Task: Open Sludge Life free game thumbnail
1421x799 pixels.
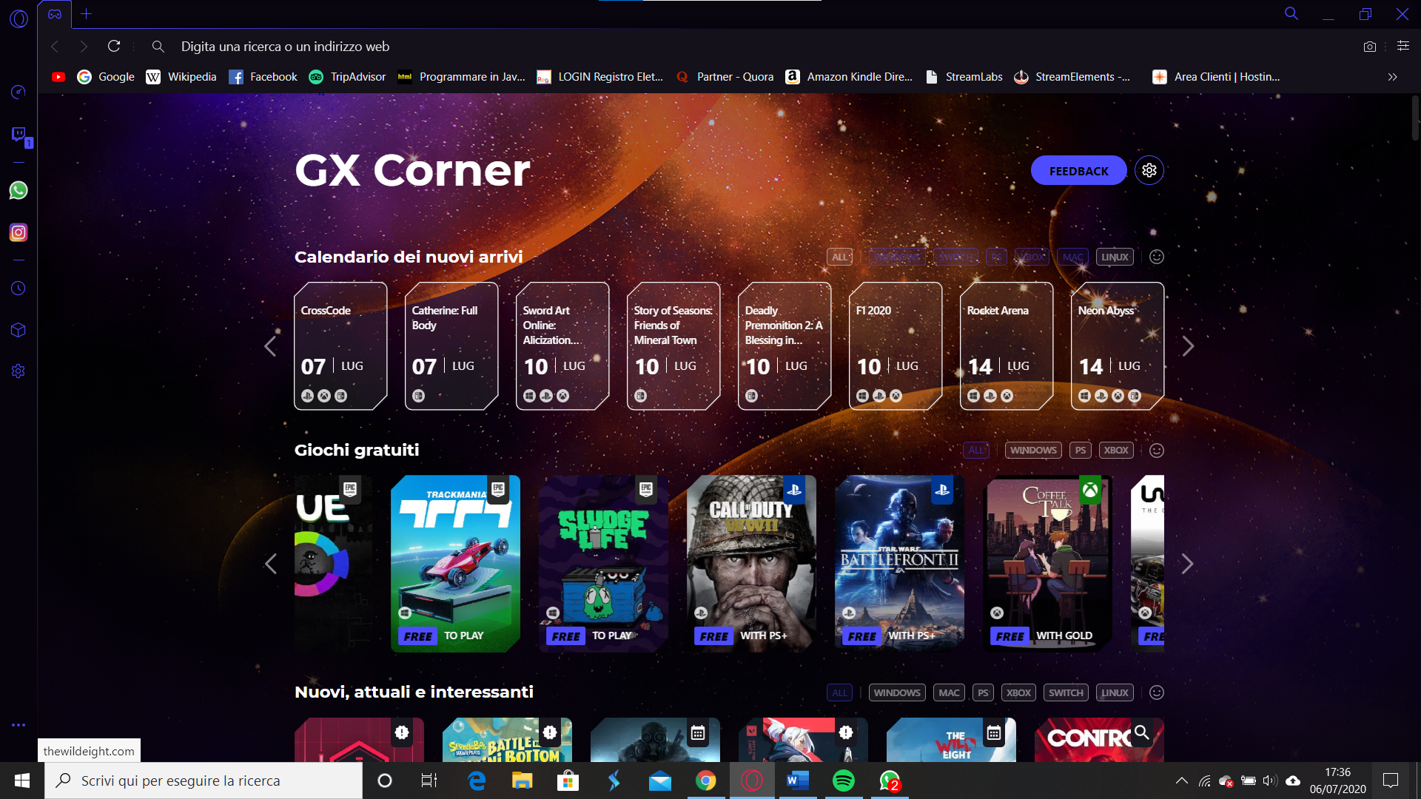Action: tap(603, 564)
